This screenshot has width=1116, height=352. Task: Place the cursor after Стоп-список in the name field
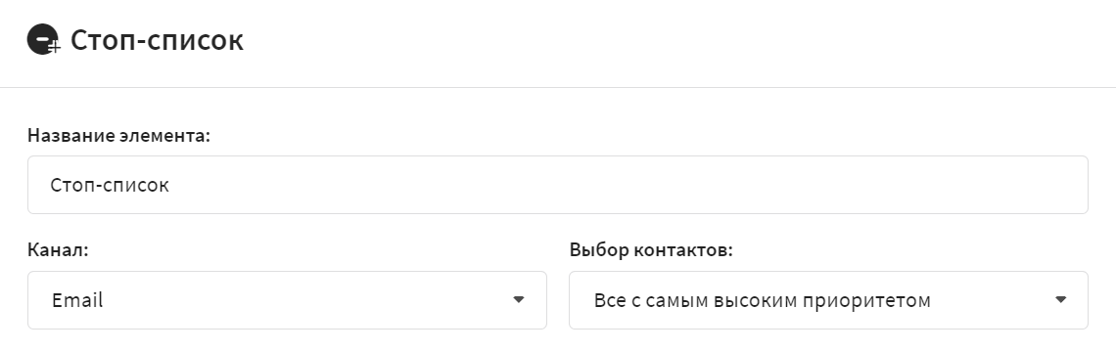[170, 186]
